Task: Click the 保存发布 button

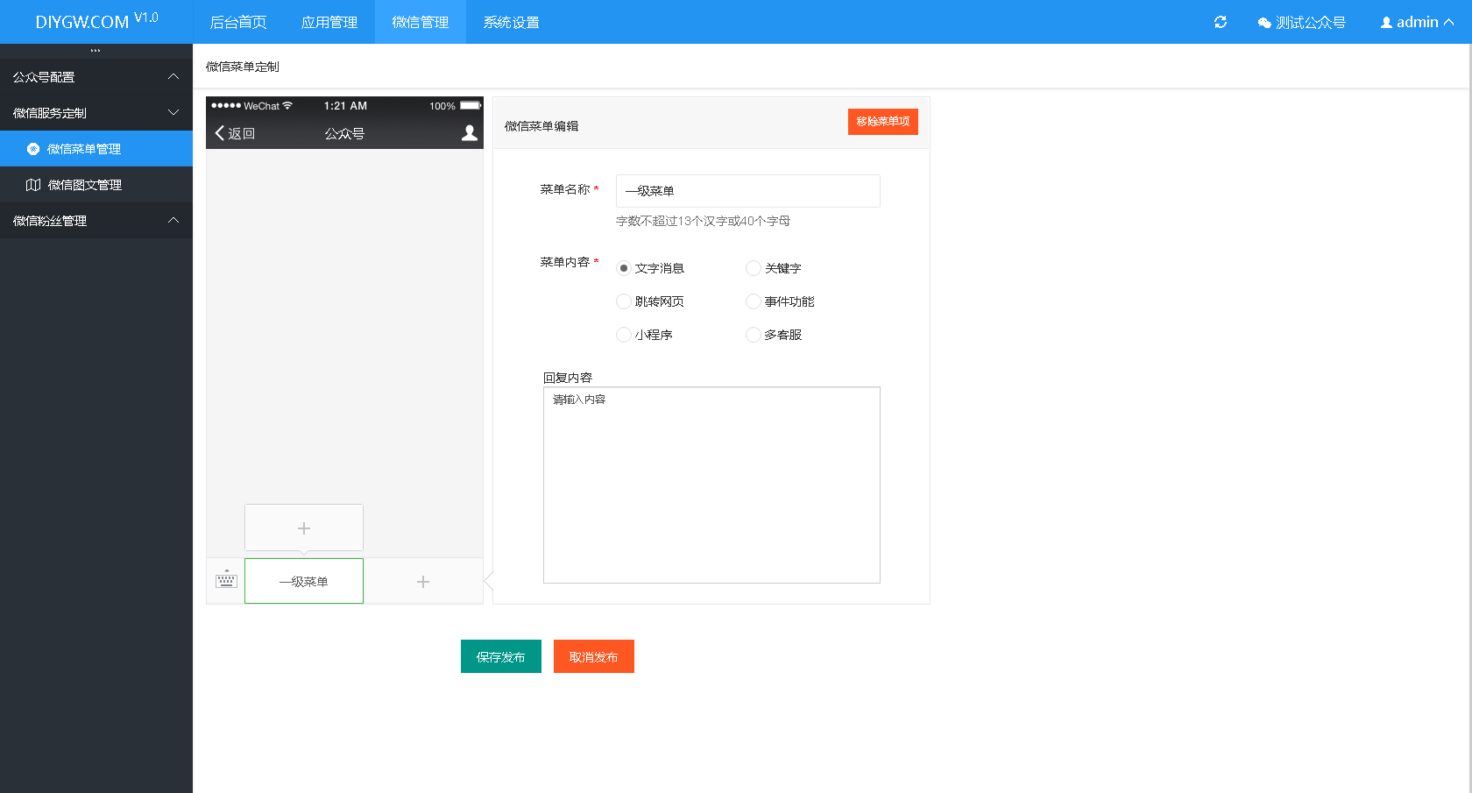Action: pyautogui.click(x=500, y=655)
